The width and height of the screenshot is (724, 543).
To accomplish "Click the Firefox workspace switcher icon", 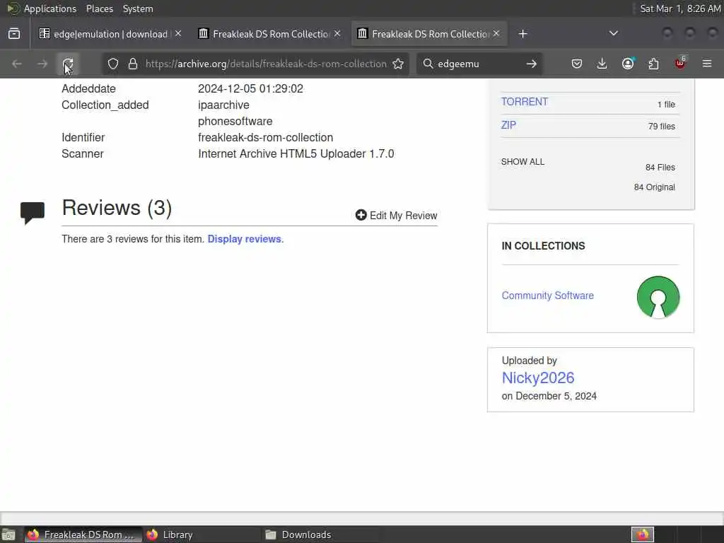I will tap(642, 535).
